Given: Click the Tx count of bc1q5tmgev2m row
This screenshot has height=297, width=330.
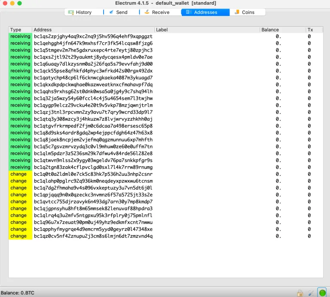Looking at the screenshot, I should point(309,50).
